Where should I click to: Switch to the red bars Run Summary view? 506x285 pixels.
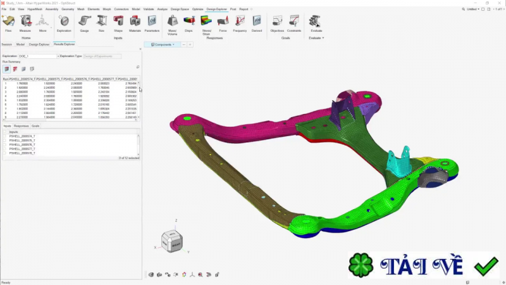coord(15,69)
